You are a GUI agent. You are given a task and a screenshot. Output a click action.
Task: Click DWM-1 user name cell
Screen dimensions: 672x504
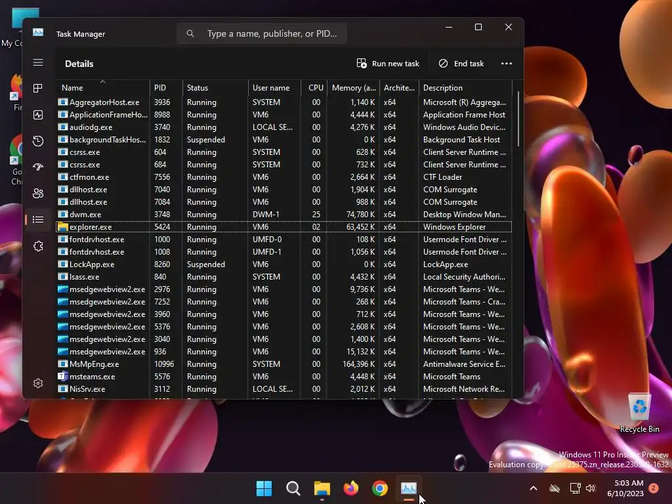266,214
